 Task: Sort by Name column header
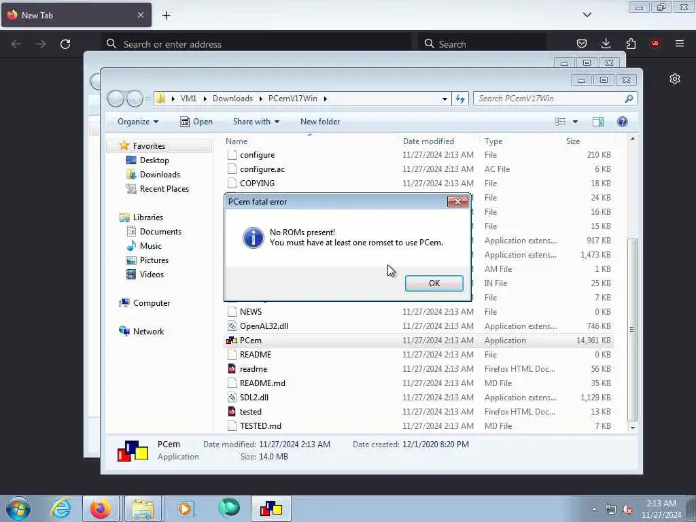pyautogui.click(x=237, y=141)
